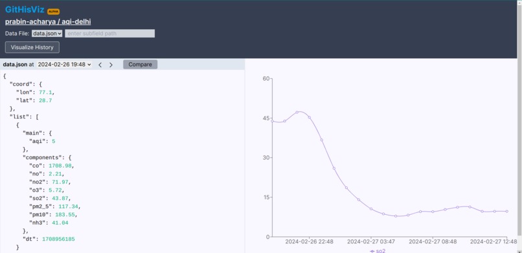Click the "no" value 2.21

coord(54,174)
